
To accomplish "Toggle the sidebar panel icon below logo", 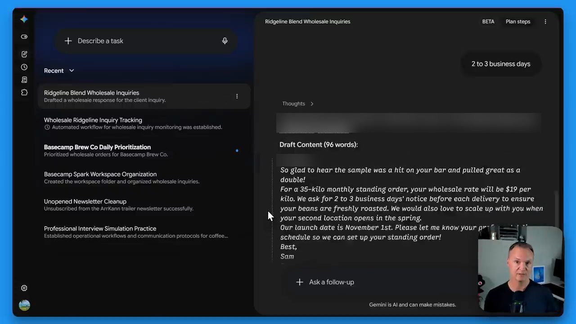I will point(24,37).
